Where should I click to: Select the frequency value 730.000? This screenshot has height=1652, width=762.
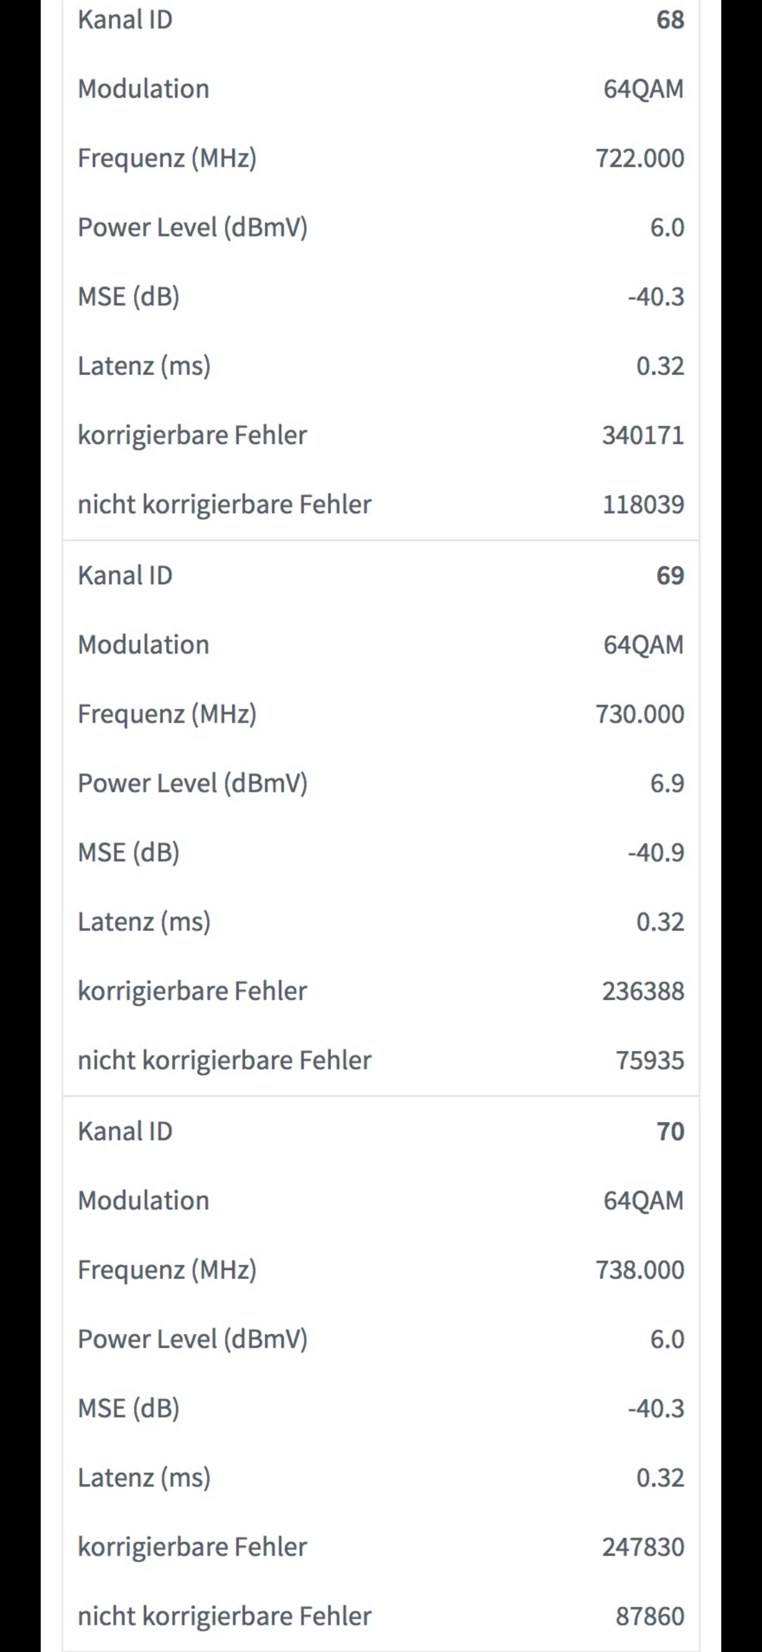click(x=639, y=714)
